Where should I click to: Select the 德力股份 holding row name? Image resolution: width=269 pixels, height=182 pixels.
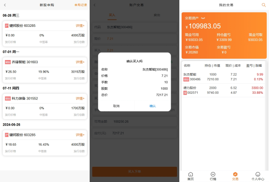[190, 88]
